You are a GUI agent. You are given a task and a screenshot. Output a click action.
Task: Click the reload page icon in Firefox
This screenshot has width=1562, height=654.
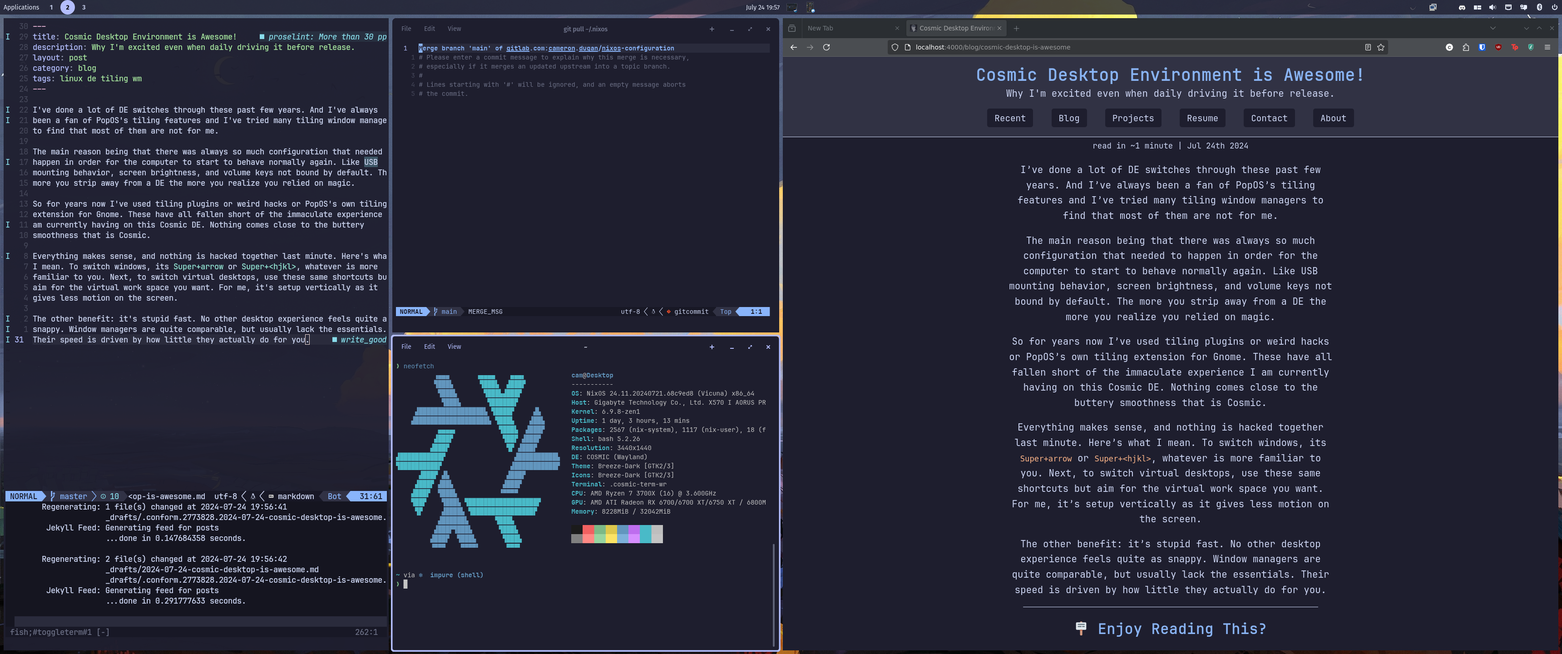pos(826,47)
